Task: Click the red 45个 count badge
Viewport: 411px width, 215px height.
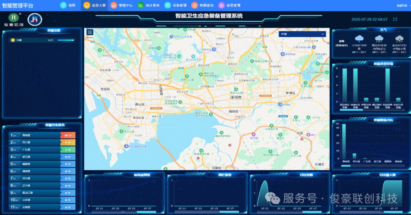Action: tap(68, 135)
